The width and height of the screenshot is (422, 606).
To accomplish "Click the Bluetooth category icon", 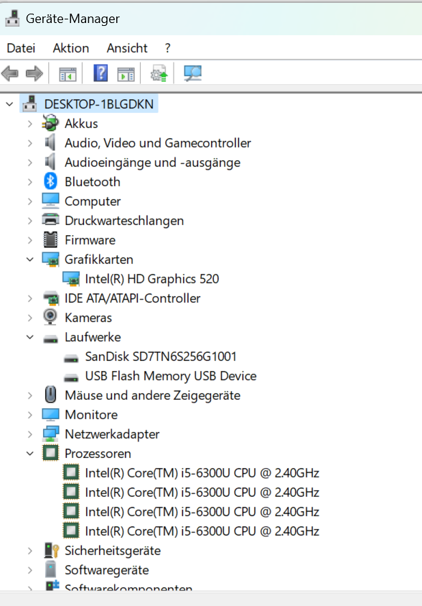I will pos(50,181).
